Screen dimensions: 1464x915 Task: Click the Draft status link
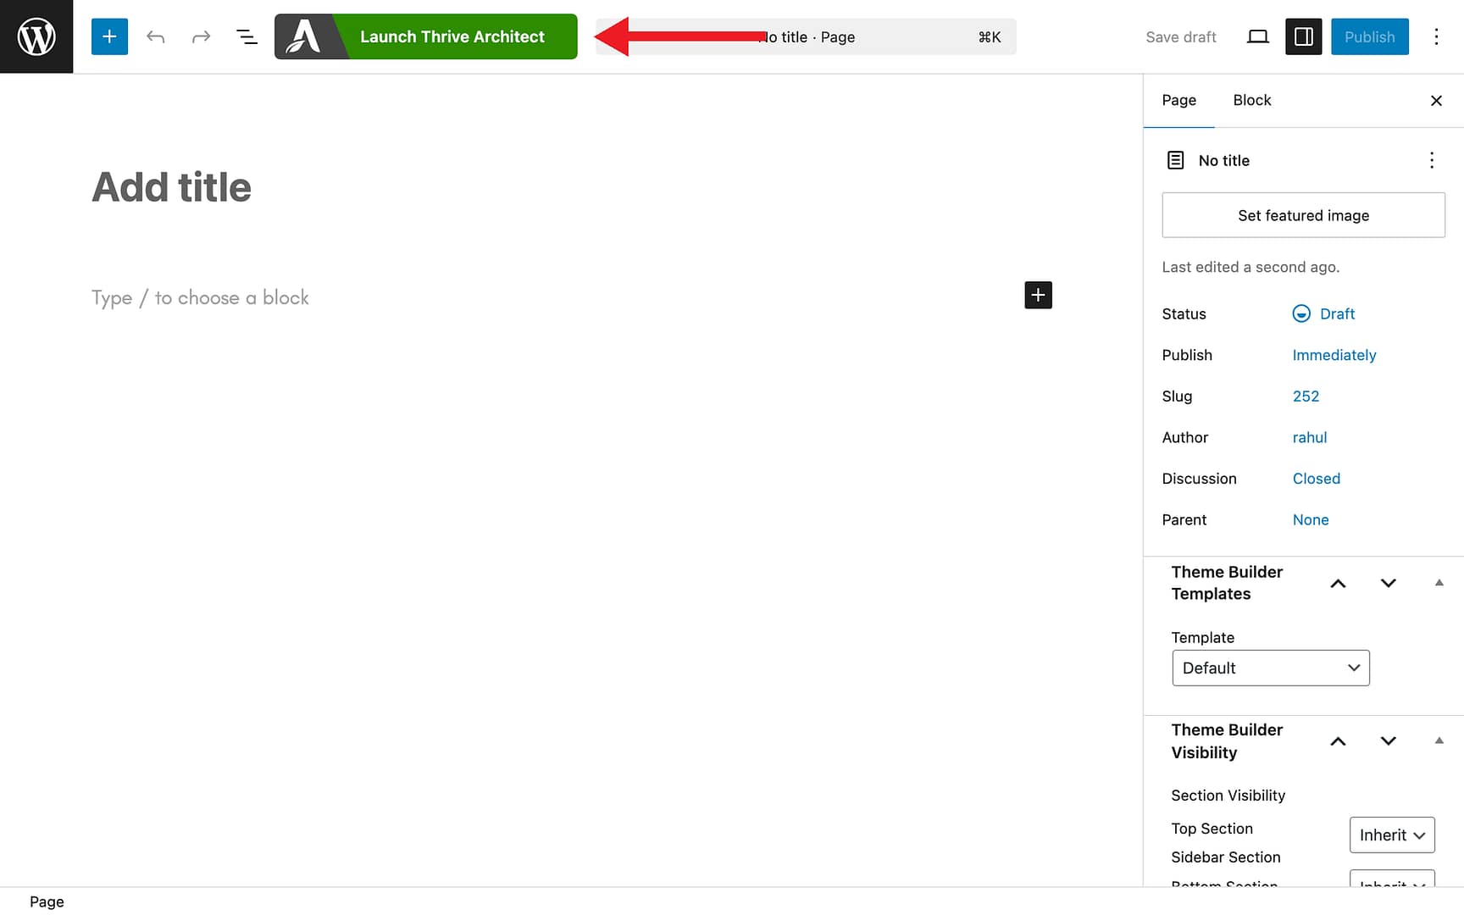coord(1336,313)
